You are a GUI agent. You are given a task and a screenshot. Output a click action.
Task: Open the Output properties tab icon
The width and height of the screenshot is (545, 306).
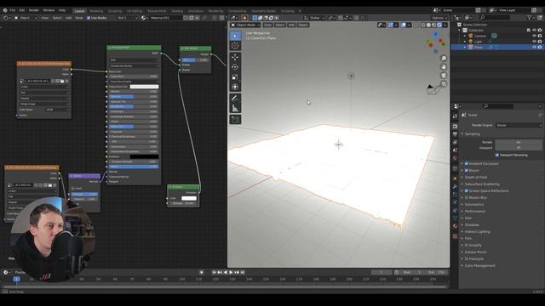tap(455, 134)
